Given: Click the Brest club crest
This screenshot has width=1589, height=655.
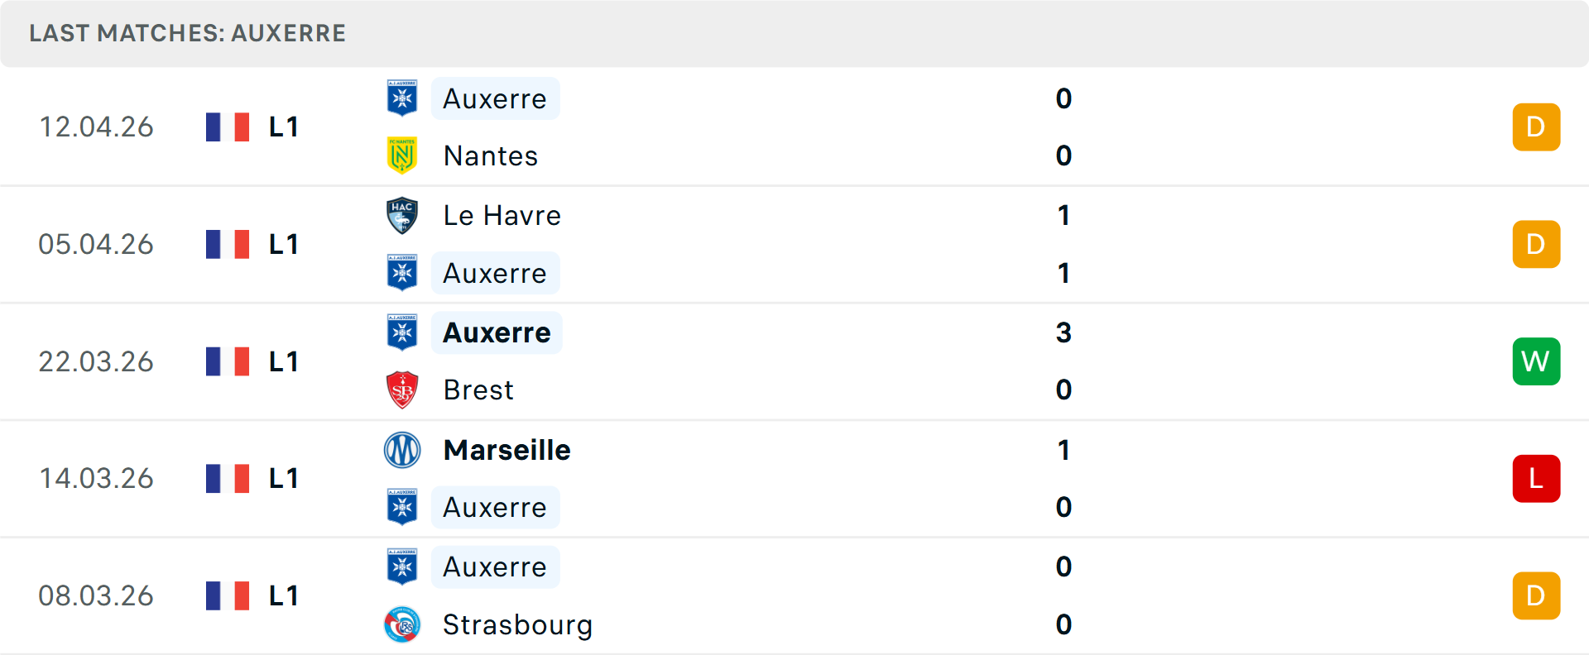Looking at the screenshot, I should click(402, 390).
